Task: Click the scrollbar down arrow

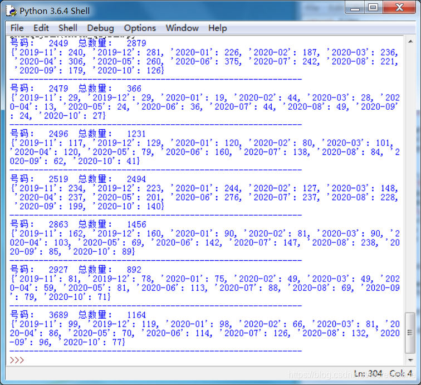Action: (410, 360)
